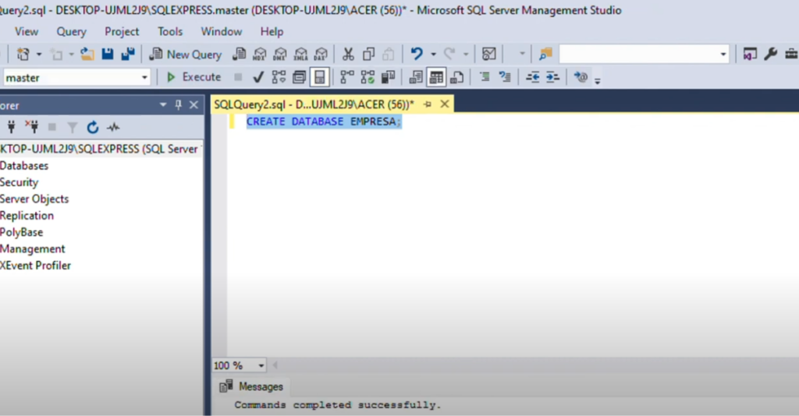The width and height of the screenshot is (799, 416).
Task: Open Object Explorer window position dropdown
Action: tap(163, 104)
